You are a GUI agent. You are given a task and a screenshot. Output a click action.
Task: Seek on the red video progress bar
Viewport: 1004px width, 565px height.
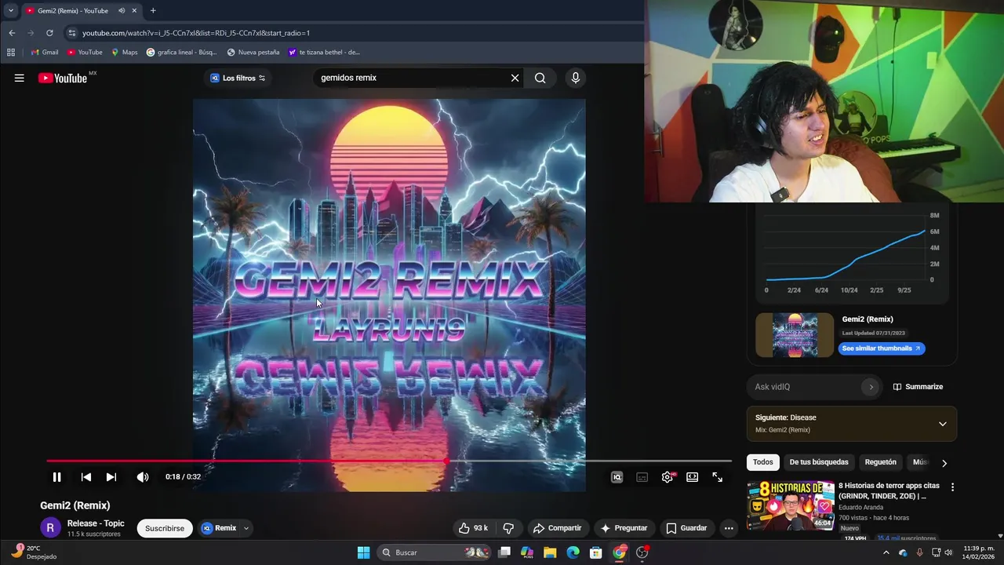coord(389,461)
